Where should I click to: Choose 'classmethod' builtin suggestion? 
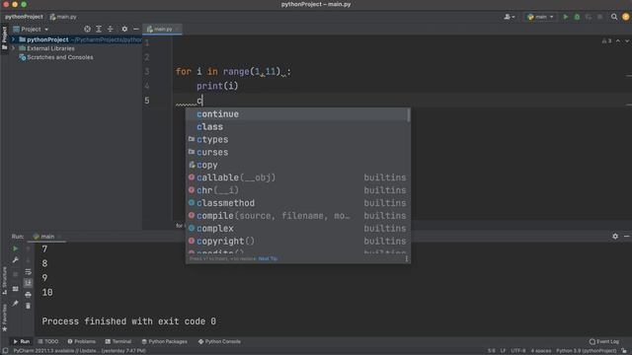pos(297,203)
